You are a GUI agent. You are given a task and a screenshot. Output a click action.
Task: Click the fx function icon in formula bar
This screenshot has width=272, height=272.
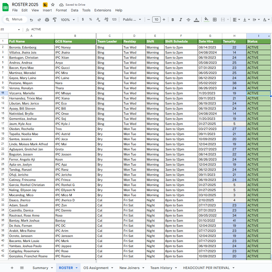pos(27,30)
